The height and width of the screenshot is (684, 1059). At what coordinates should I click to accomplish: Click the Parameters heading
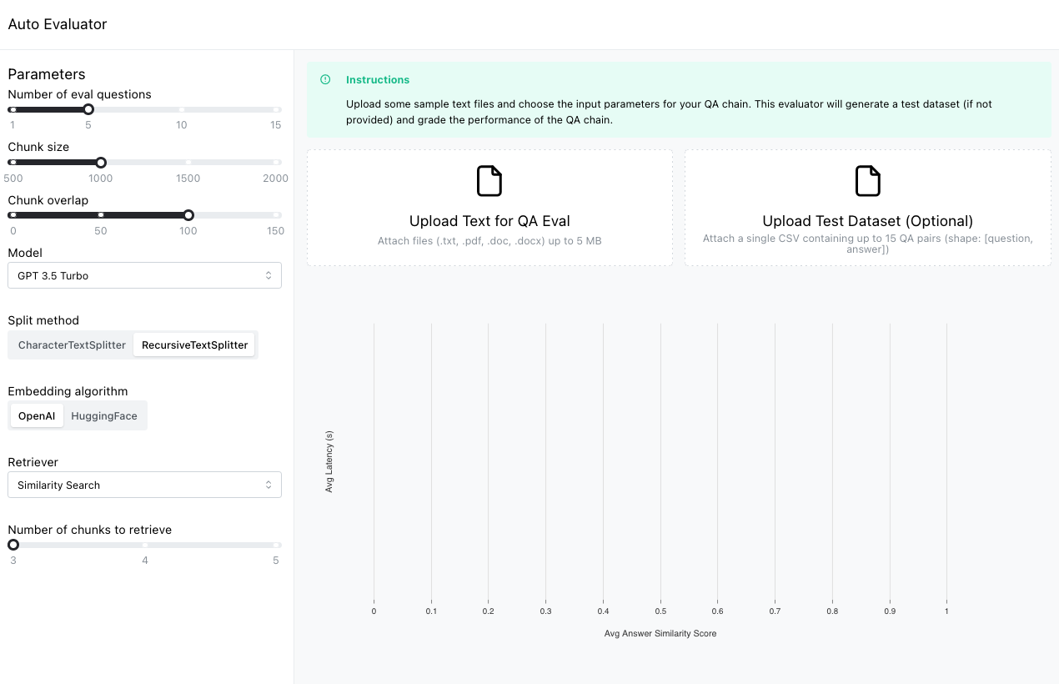pyautogui.click(x=47, y=74)
